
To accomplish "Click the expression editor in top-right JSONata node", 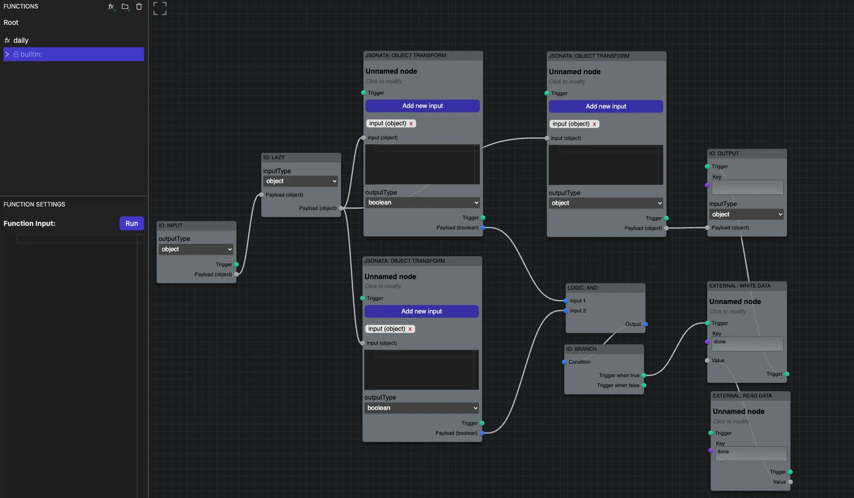I will coord(606,165).
